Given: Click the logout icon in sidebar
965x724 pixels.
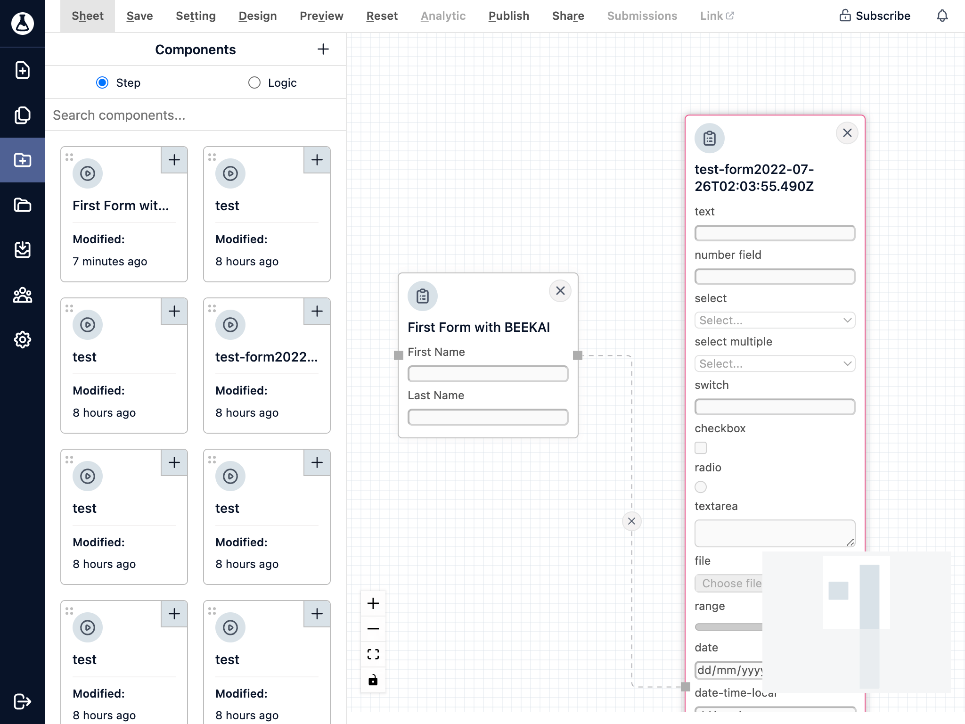Looking at the screenshot, I should (x=23, y=701).
